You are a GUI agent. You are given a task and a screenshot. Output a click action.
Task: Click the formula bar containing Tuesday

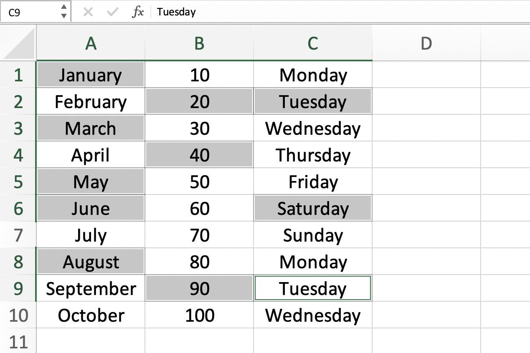tap(342, 12)
